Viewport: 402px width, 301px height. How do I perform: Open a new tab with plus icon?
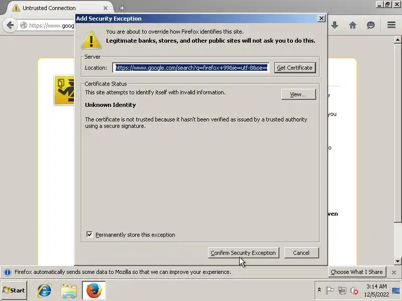pyautogui.click(x=122, y=8)
